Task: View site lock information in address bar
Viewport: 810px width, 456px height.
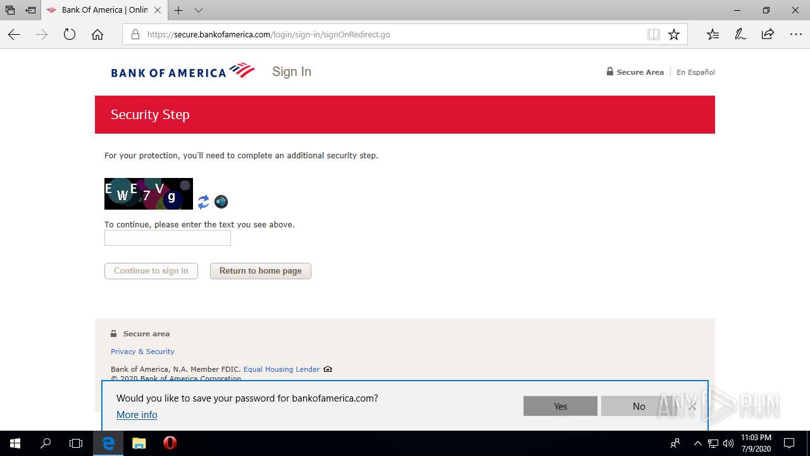Action: point(135,35)
